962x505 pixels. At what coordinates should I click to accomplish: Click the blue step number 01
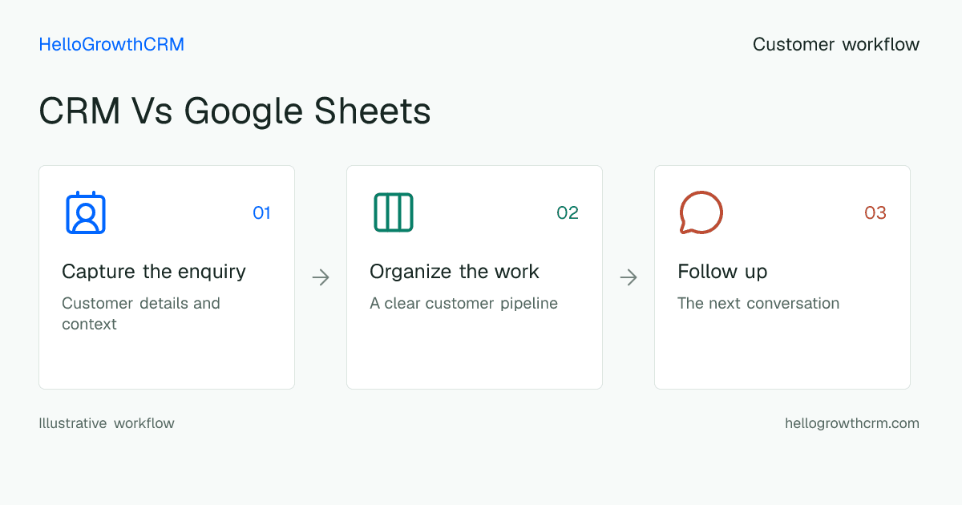(x=262, y=212)
